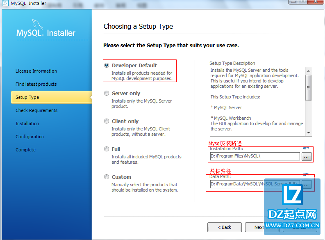
Task: Pick the Full setup type
Action: point(107,149)
